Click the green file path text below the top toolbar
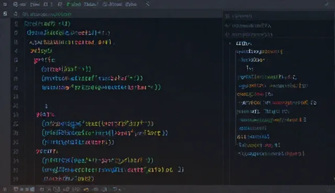The width and height of the screenshot is (335, 193). click(47, 14)
